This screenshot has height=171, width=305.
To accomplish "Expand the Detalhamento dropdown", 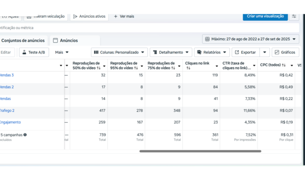I will coord(171,52).
